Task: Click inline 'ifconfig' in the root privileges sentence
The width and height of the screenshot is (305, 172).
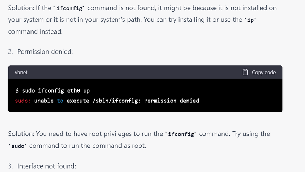Action: point(181,134)
